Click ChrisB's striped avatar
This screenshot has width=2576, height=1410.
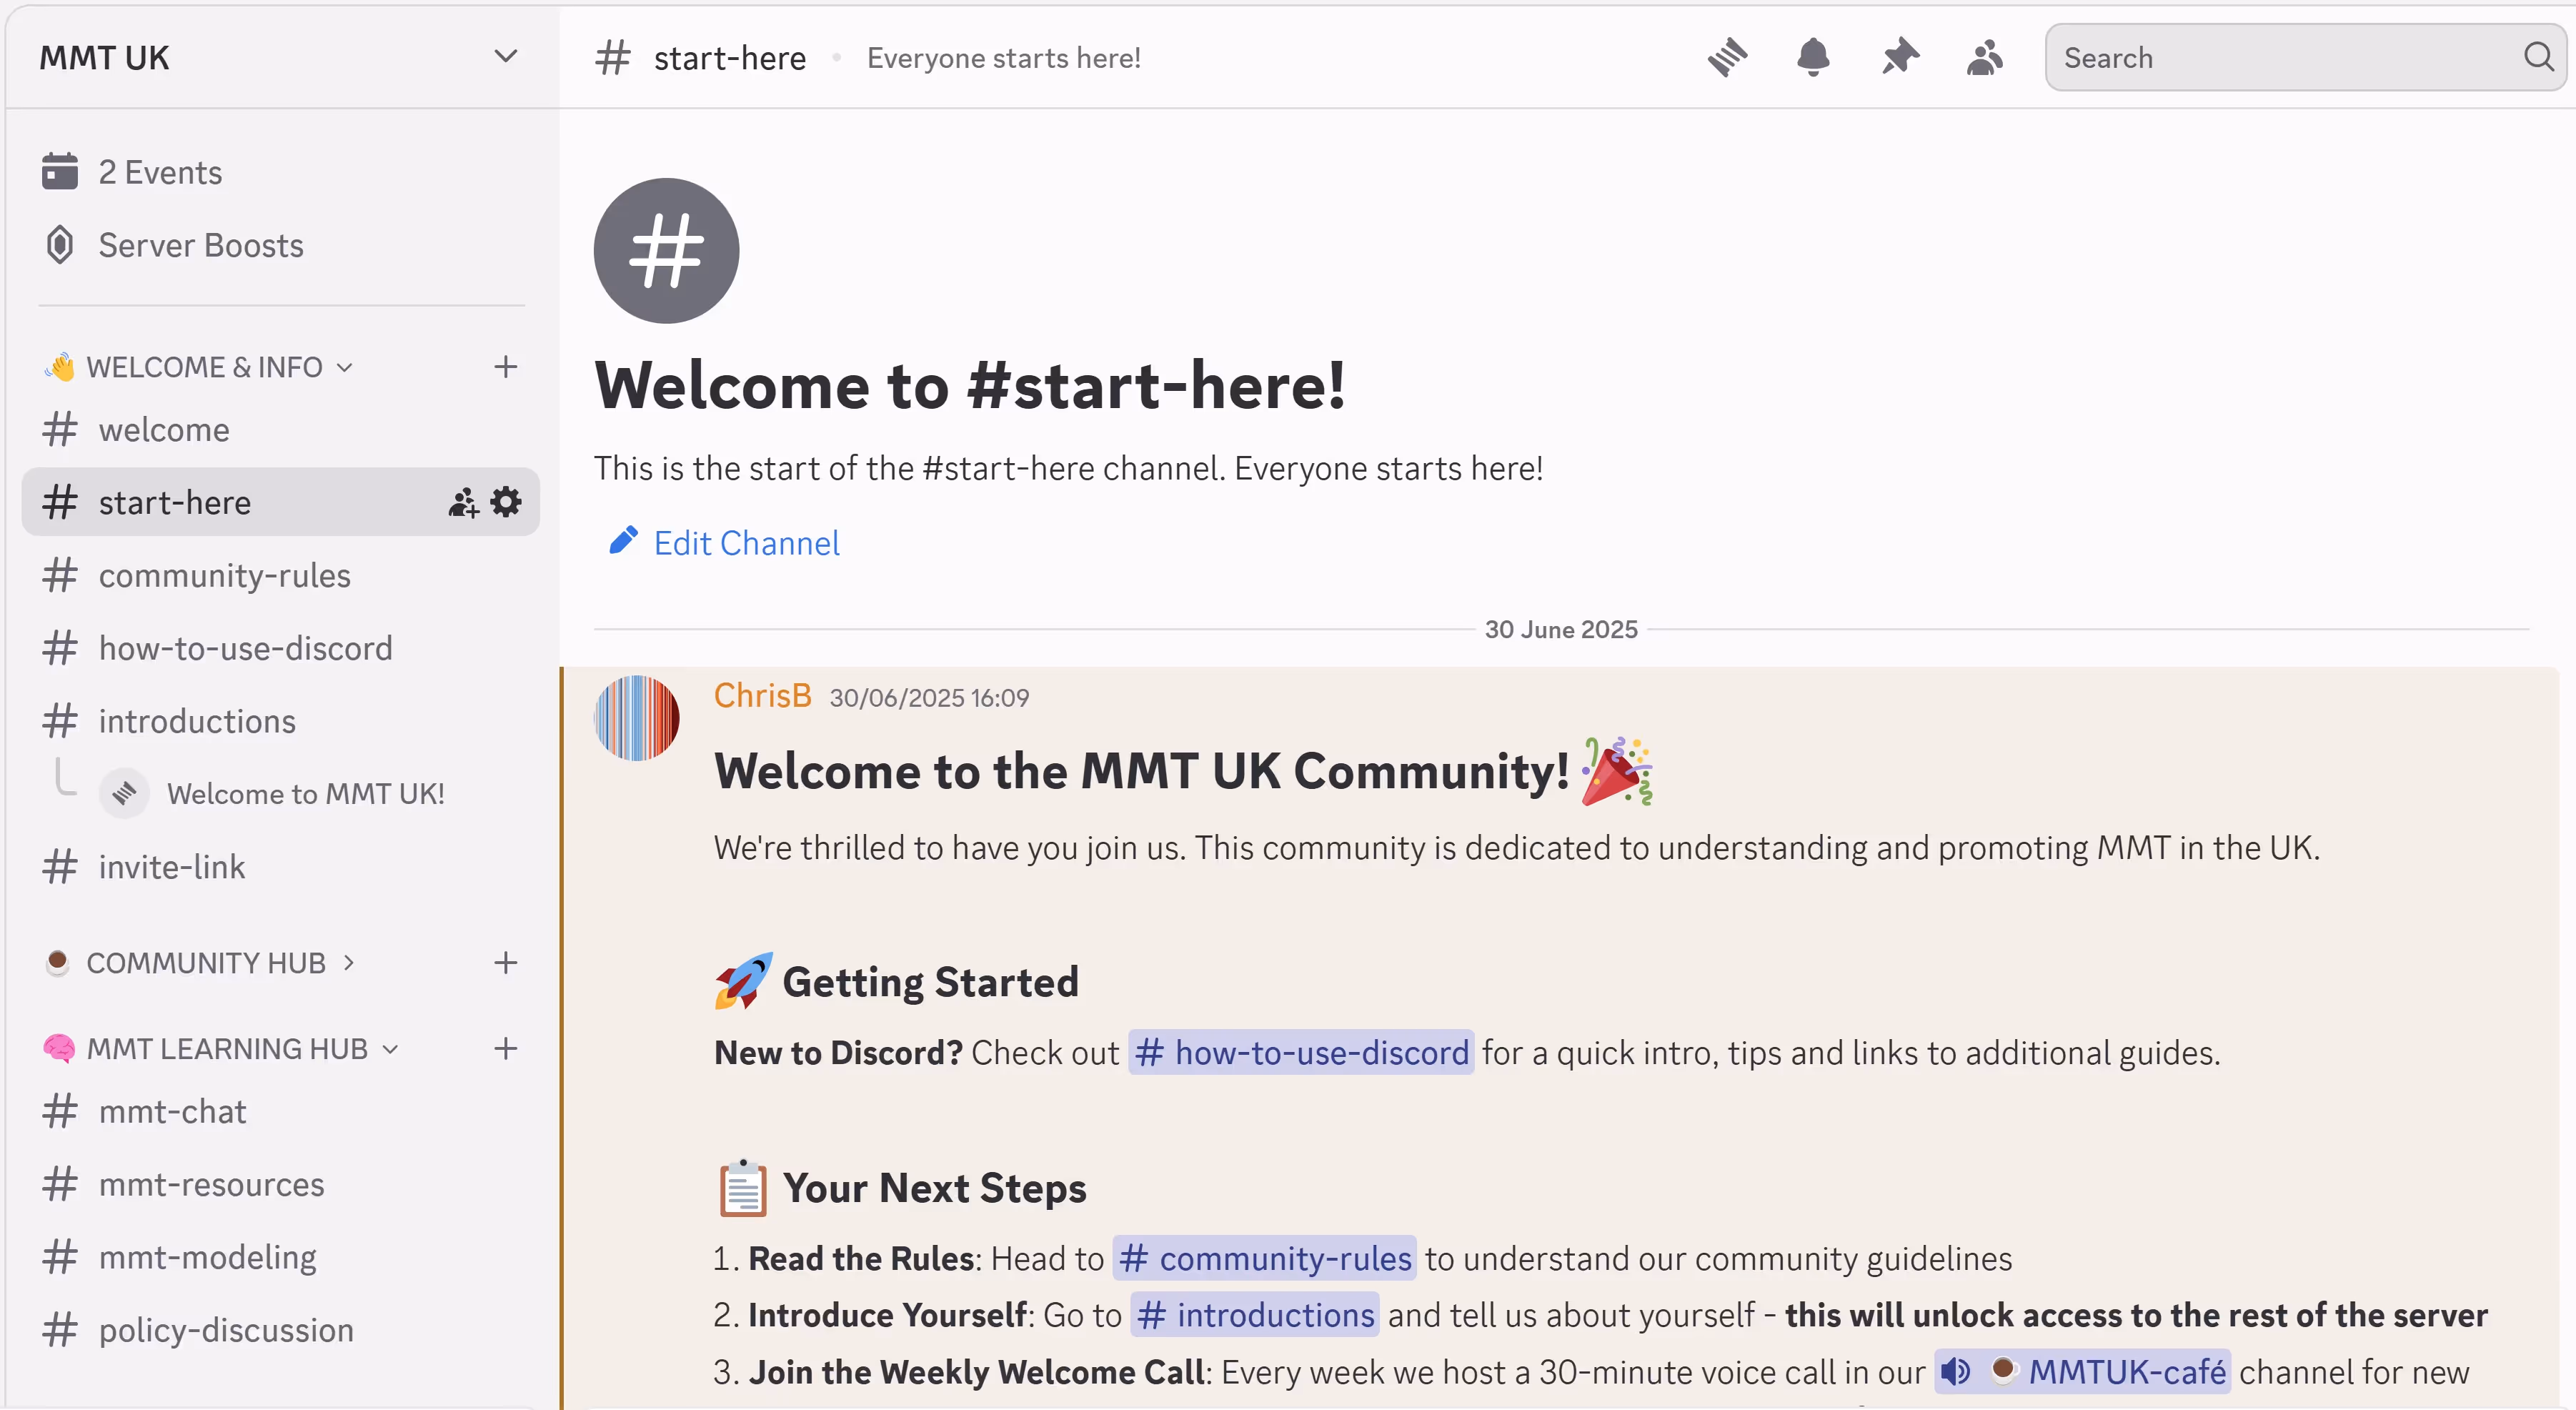[x=637, y=718]
